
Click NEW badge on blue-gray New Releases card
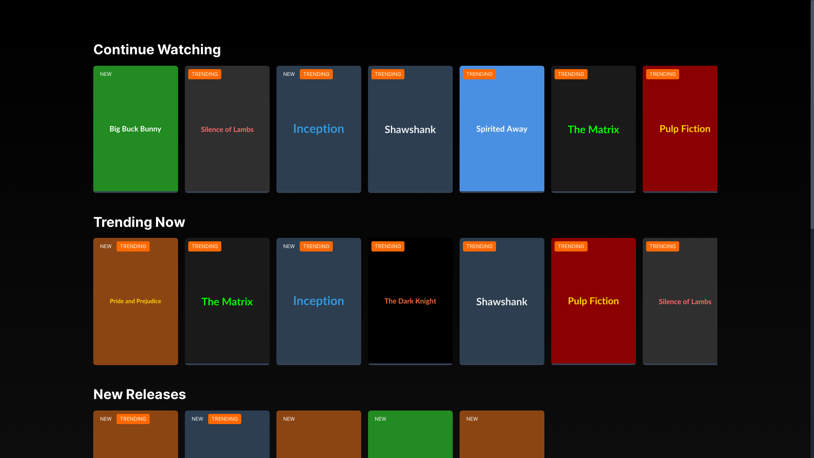198,419
